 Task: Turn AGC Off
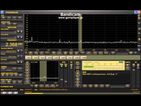pyautogui.click(x=78, y=86)
